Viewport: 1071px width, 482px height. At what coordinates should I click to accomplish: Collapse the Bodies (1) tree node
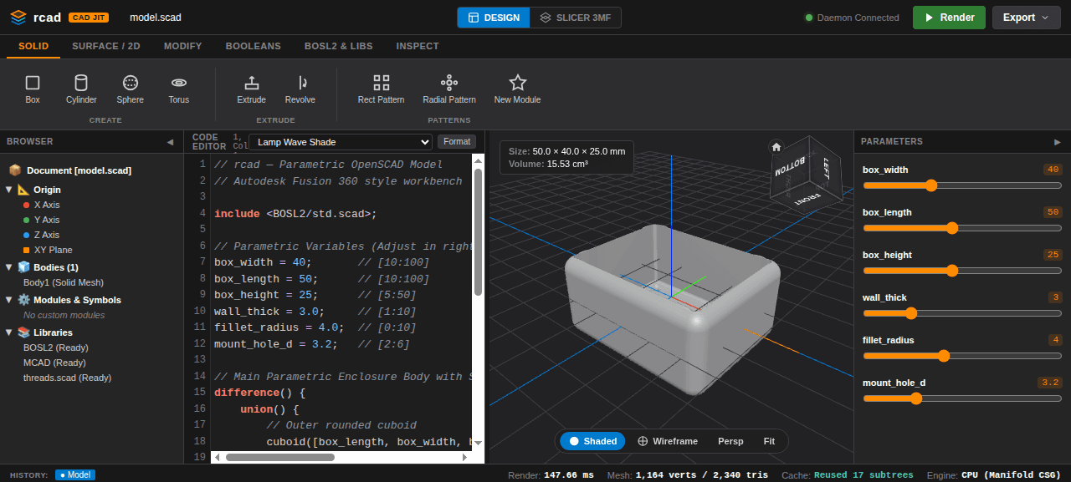[x=8, y=267]
